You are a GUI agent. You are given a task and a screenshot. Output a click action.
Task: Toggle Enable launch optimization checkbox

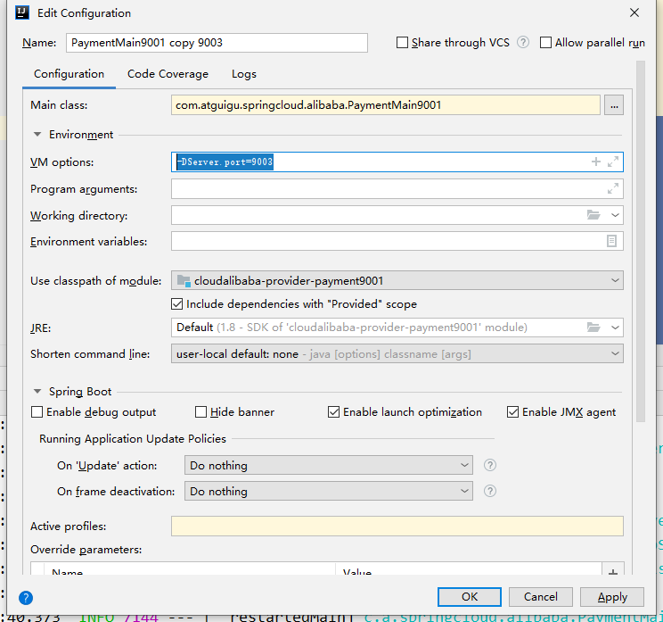333,412
